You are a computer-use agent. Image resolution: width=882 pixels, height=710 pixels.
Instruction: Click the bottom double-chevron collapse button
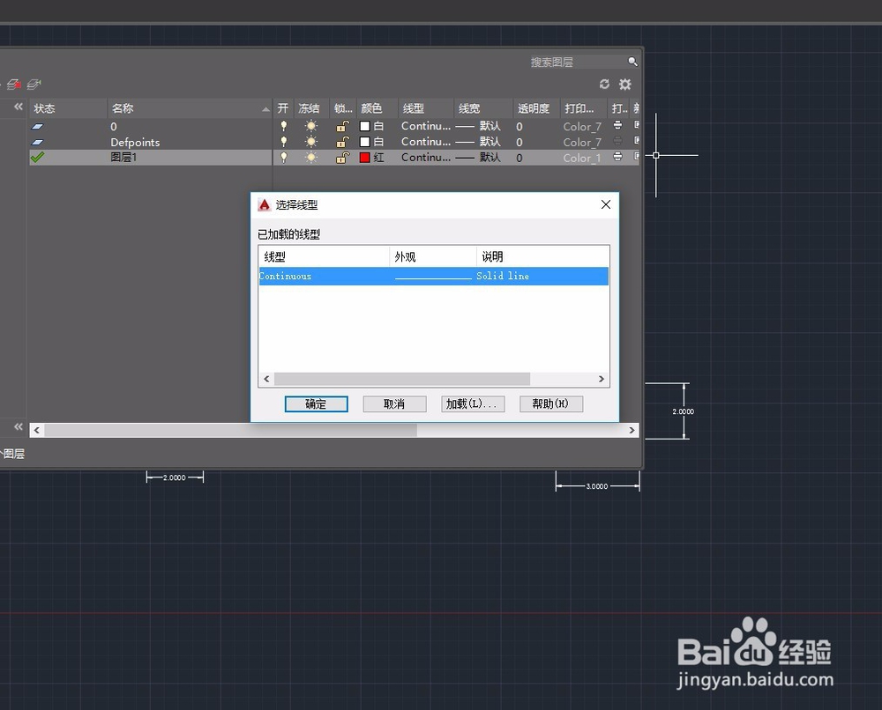[x=19, y=427]
